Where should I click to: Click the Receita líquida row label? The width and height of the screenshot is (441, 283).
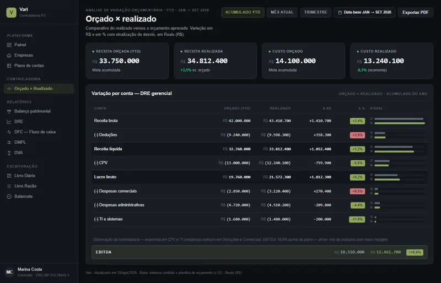pyautogui.click(x=108, y=149)
